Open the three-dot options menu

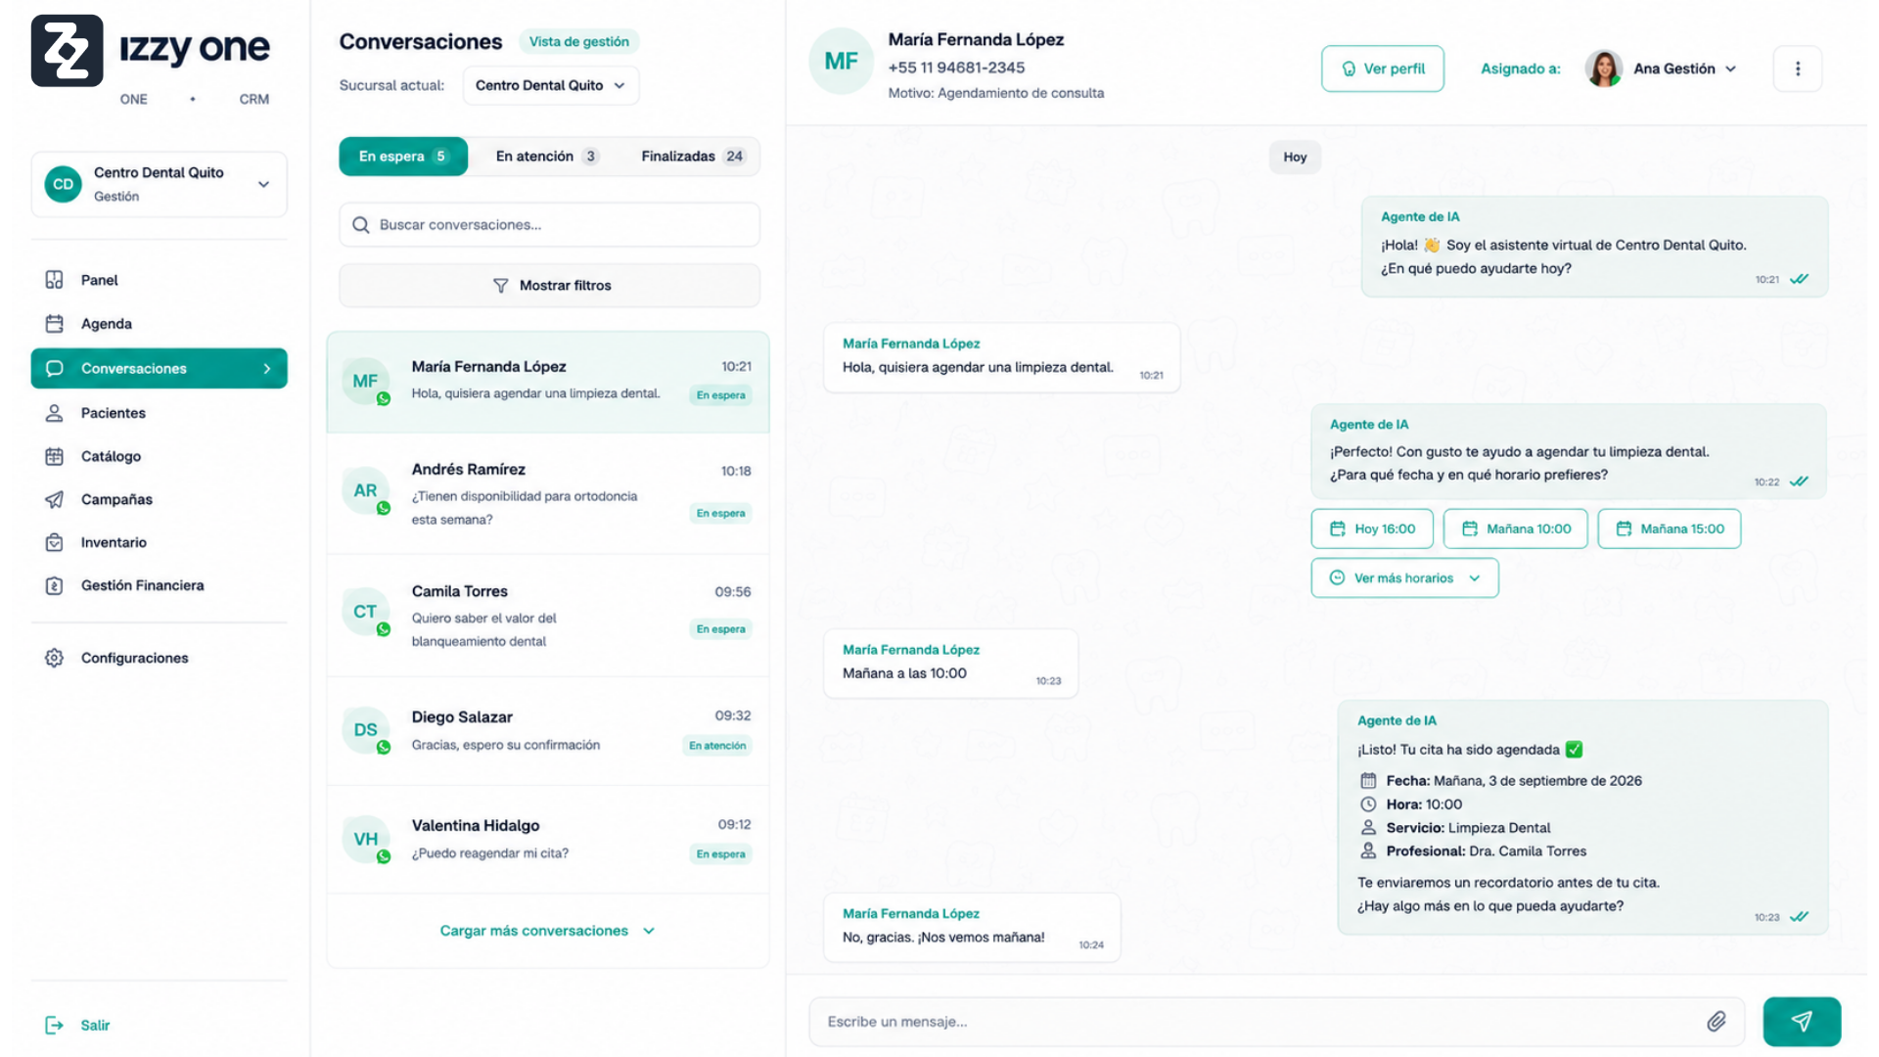(1798, 69)
